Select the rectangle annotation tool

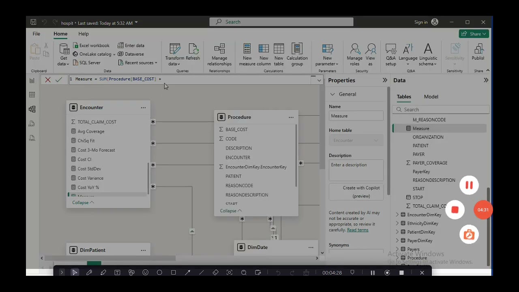(174, 273)
